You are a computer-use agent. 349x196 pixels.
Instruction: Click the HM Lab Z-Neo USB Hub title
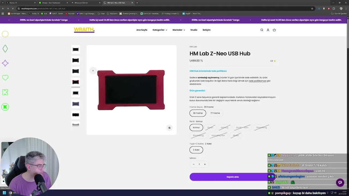(x=220, y=54)
